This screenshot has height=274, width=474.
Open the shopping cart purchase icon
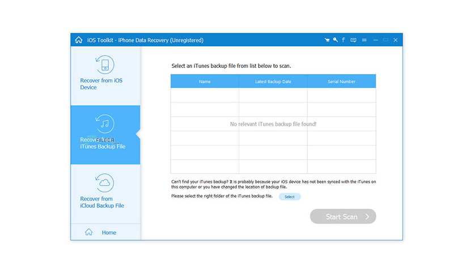click(327, 40)
